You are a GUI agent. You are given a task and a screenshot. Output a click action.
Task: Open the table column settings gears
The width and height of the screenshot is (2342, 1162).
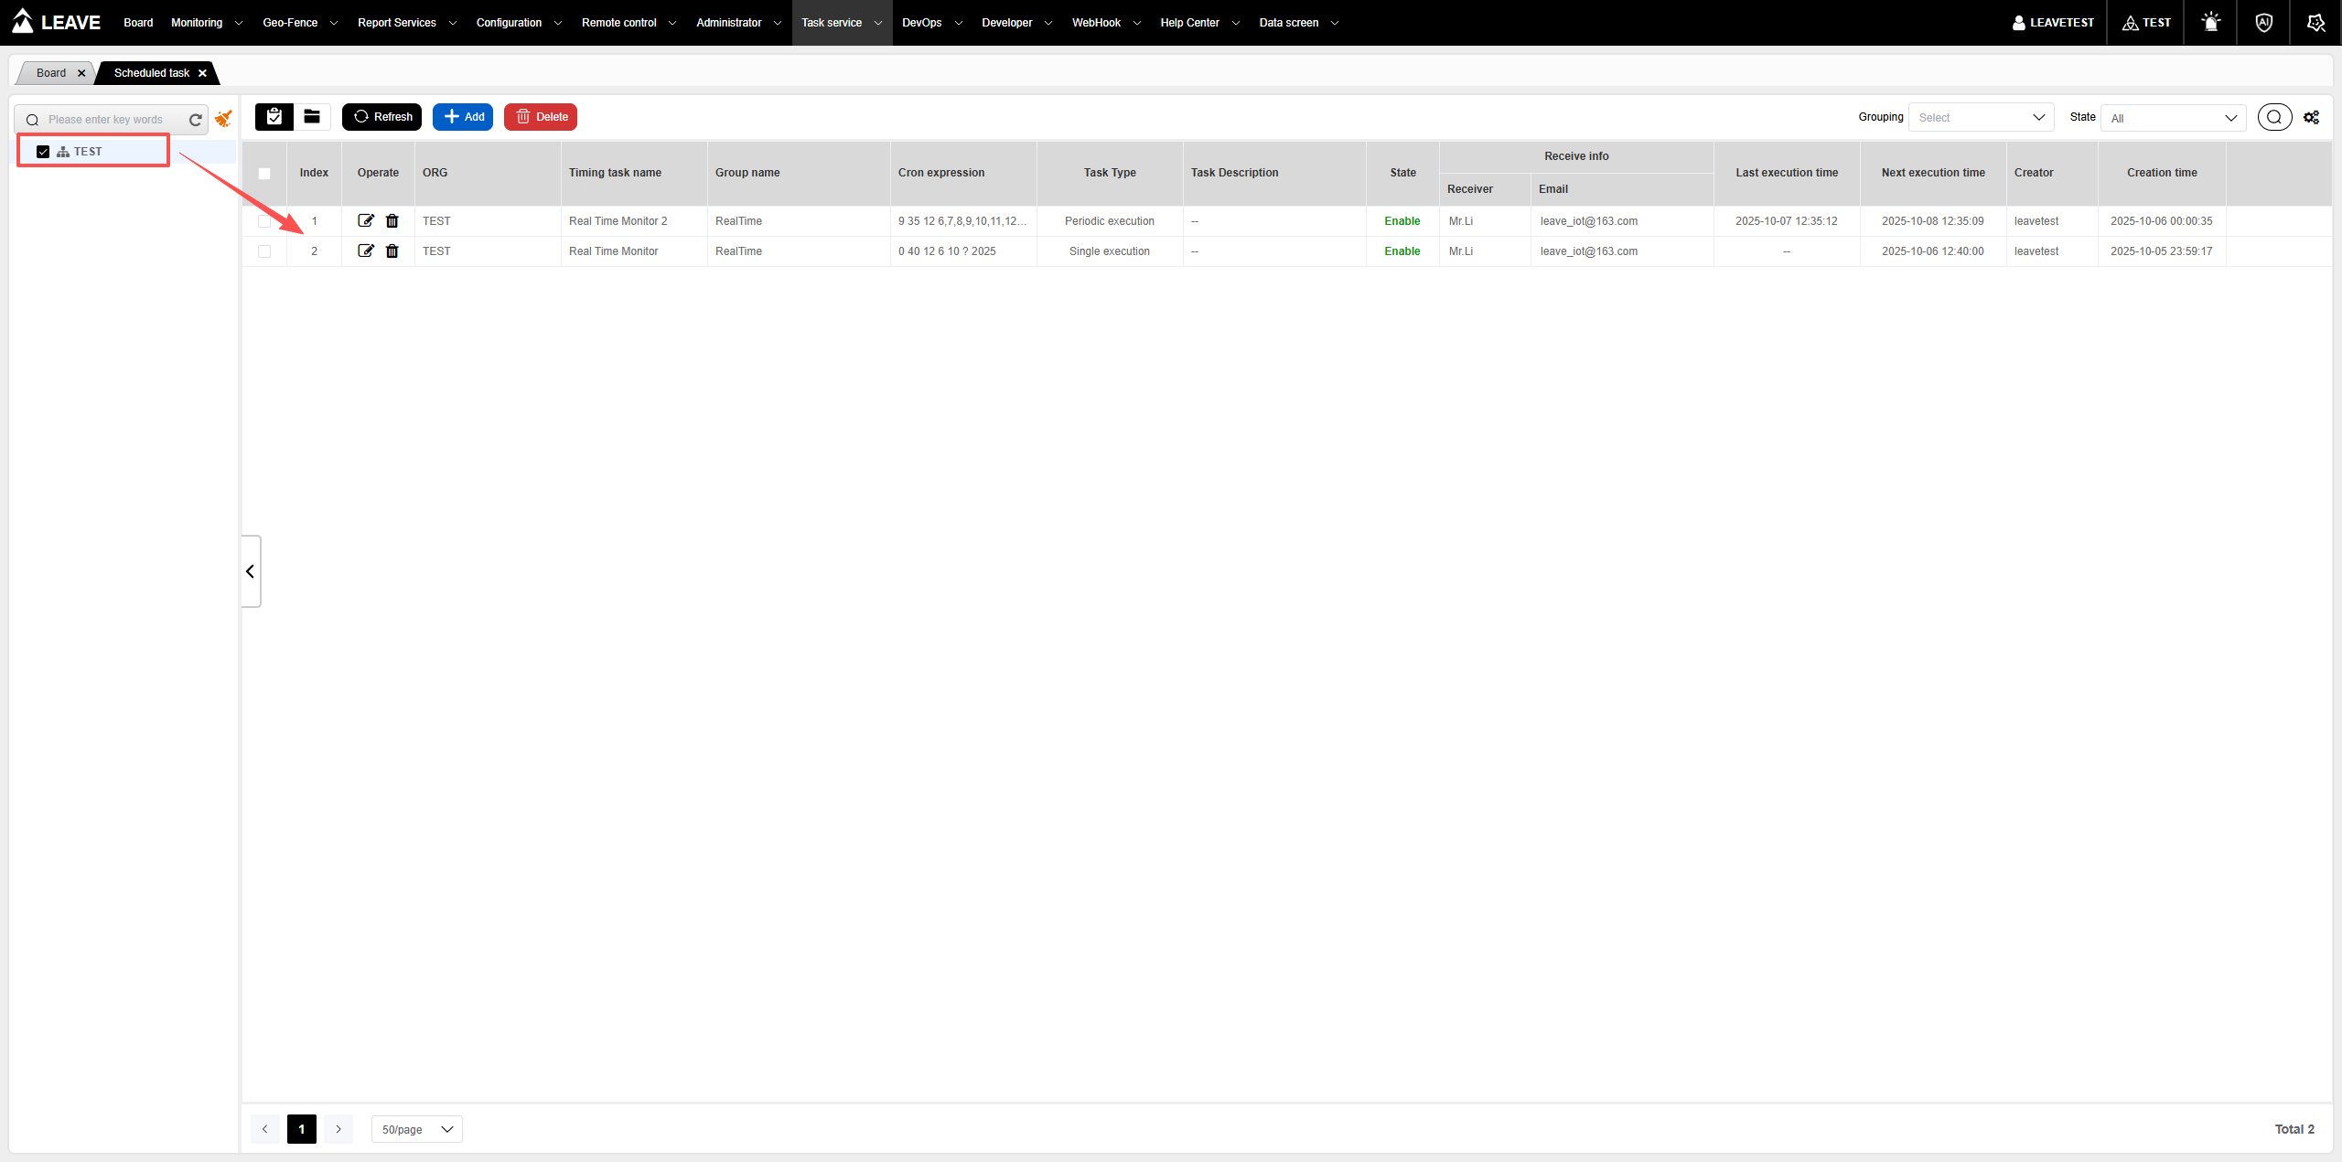click(2311, 117)
